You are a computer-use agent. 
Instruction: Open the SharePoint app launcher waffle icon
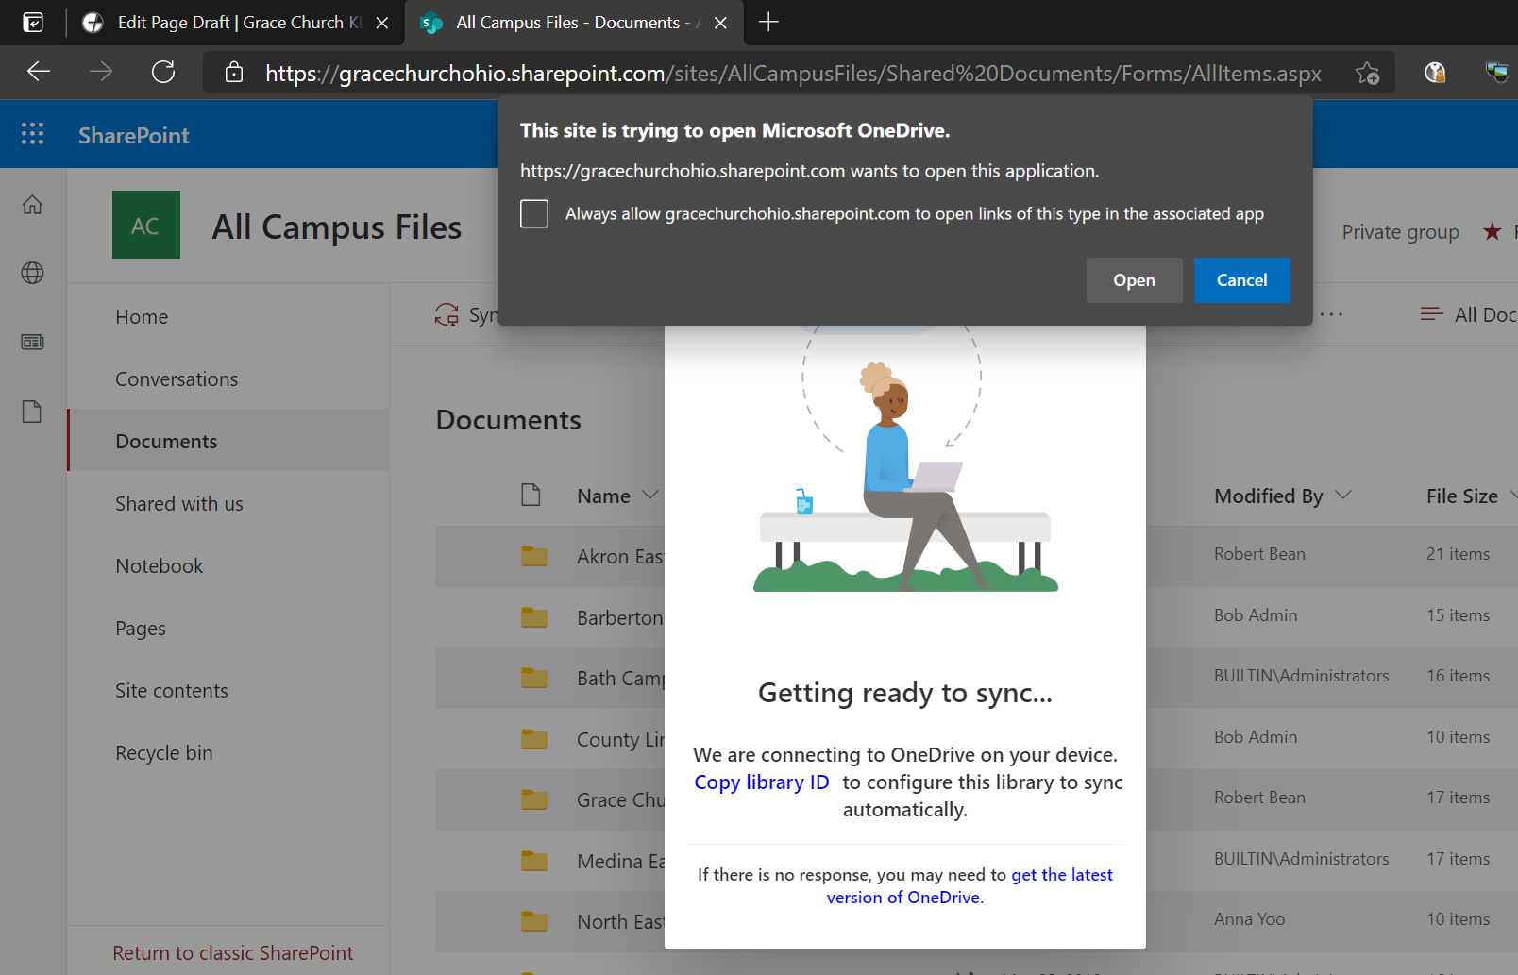coord(32,134)
